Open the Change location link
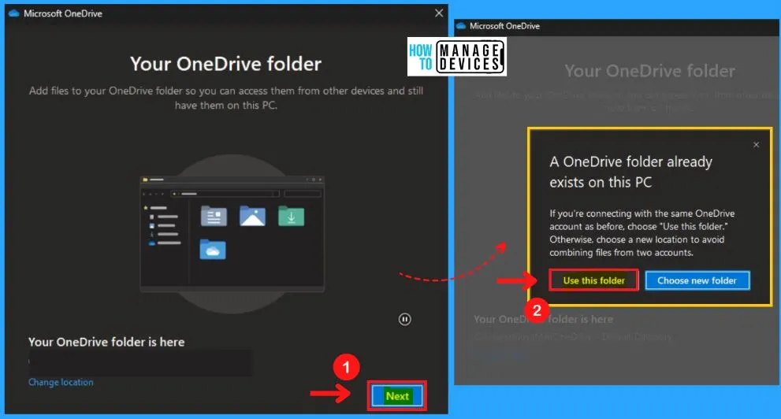Viewport: 781px width, 419px height. pyautogui.click(x=61, y=382)
